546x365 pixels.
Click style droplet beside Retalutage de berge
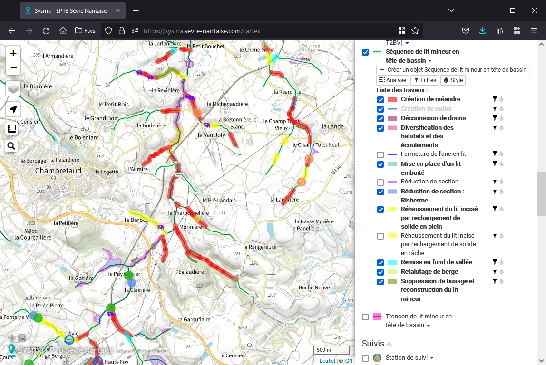pyautogui.click(x=501, y=272)
